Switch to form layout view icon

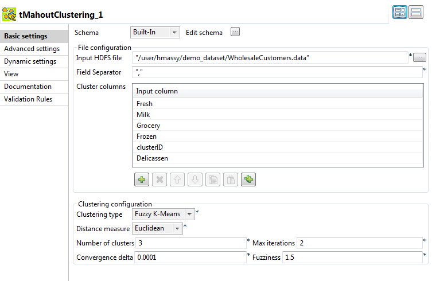[x=415, y=13]
